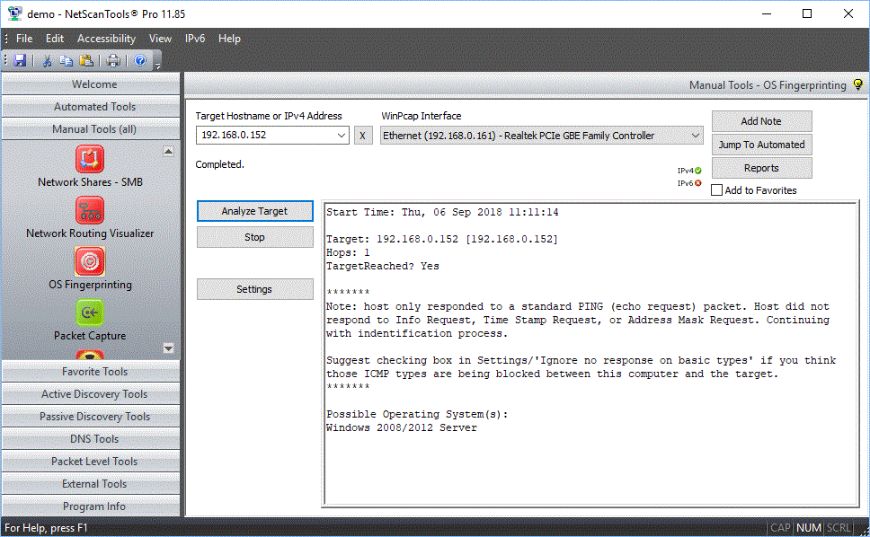Click the 'TargetReached? Yes' result line
Screen dimensions: 870x537
(x=382, y=266)
